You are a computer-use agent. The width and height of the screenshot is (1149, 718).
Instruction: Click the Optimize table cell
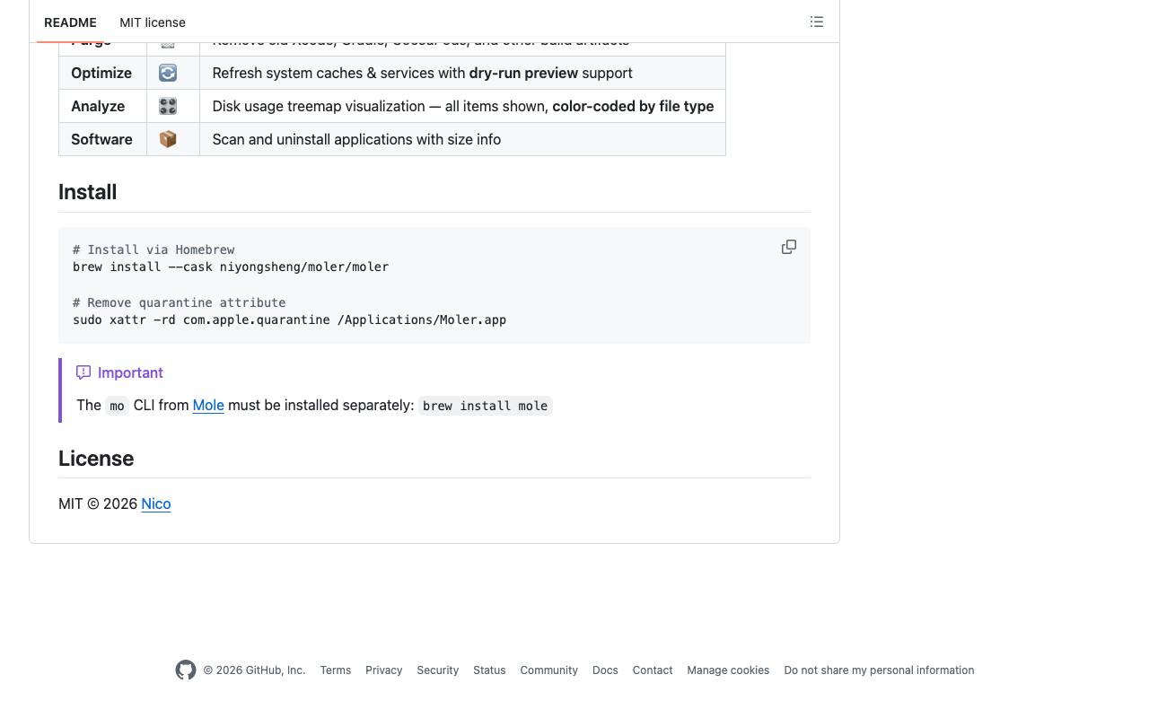(102, 73)
